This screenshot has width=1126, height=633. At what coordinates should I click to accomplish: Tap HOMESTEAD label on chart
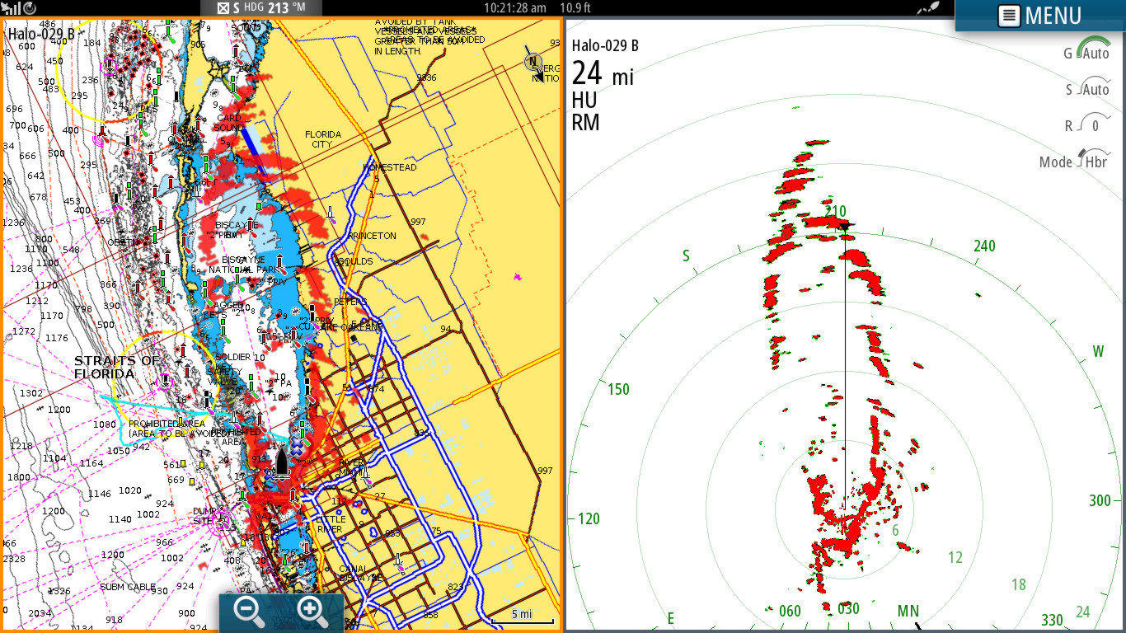[389, 167]
